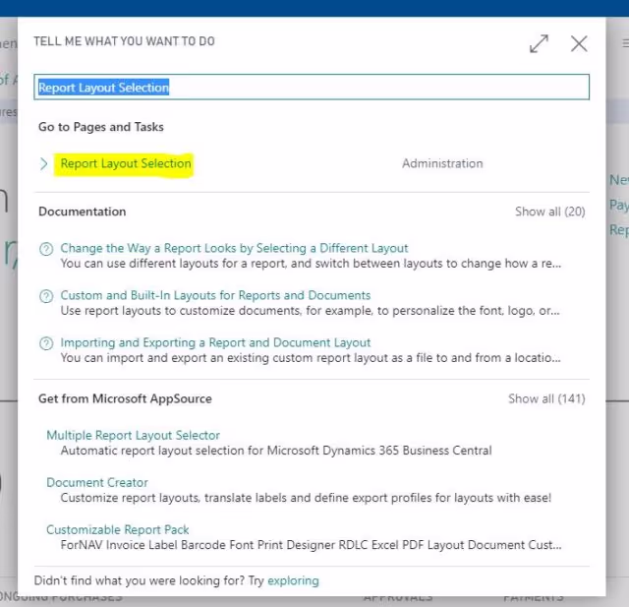Click help icon beside Importing and Exporting article

[x=46, y=343]
